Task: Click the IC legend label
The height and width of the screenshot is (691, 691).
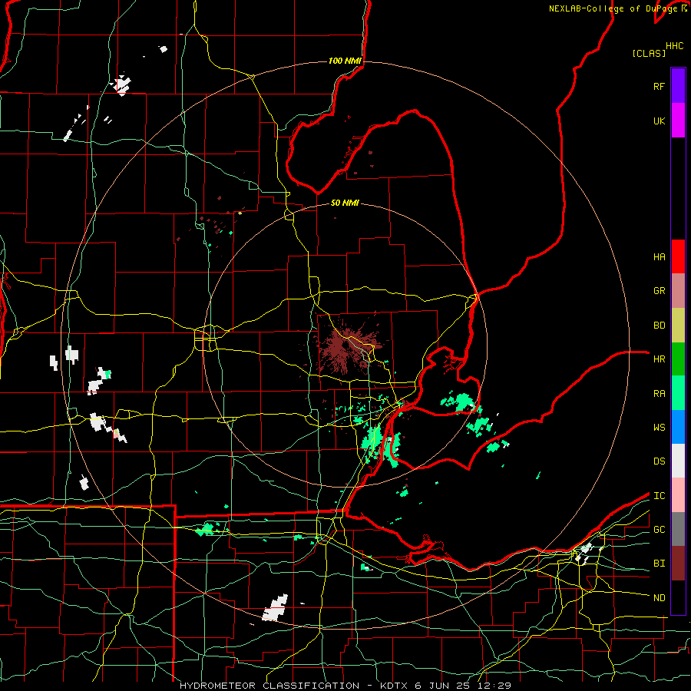Action: click(x=659, y=496)
